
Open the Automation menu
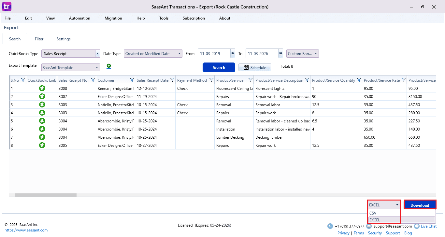point(79,18)
